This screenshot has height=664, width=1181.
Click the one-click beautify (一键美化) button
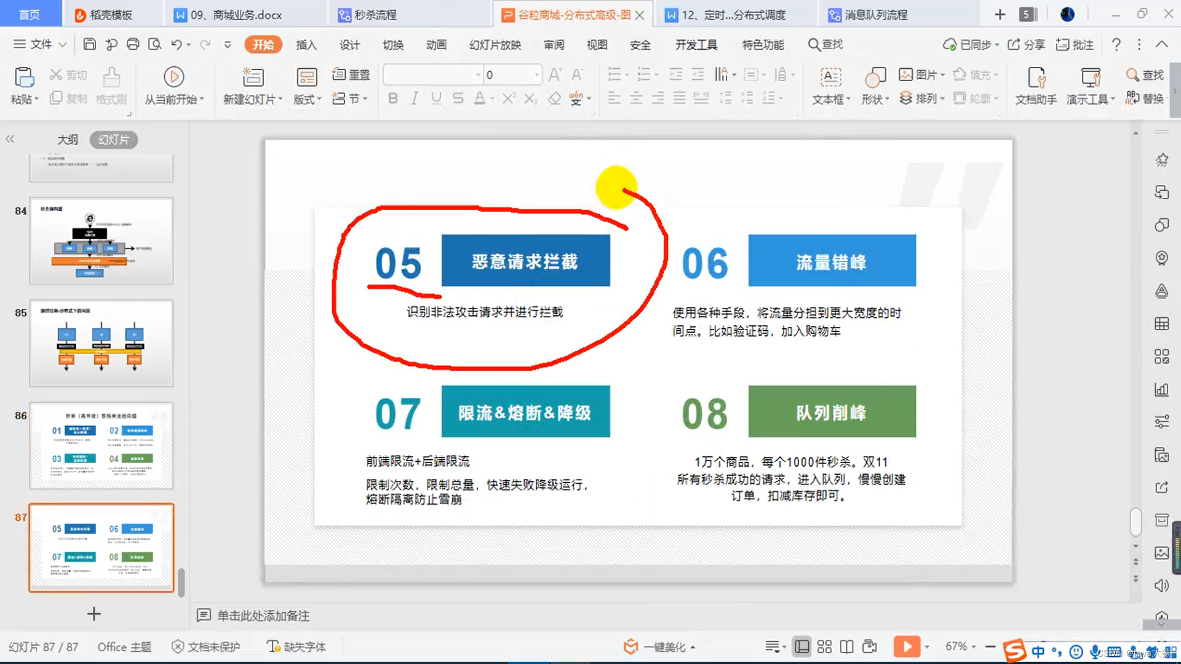pos(662,646)
